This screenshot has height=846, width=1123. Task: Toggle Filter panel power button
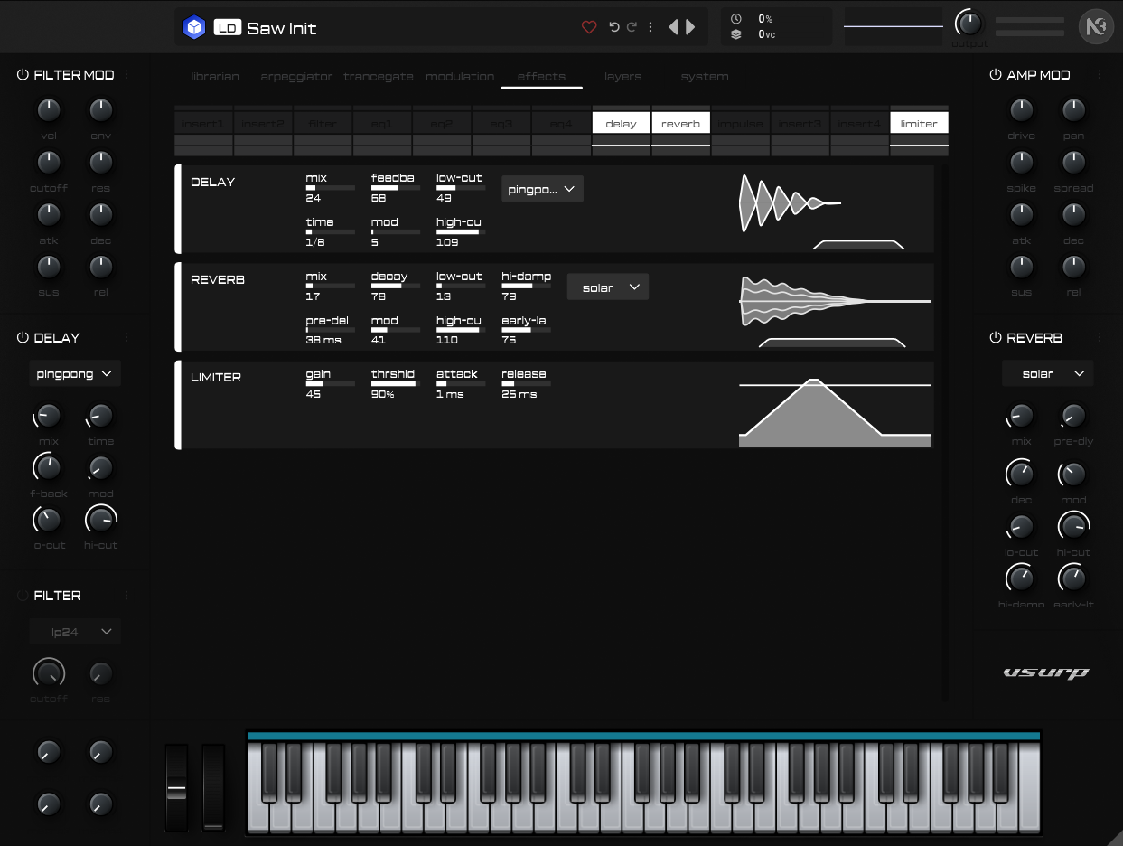pos(23,596)
